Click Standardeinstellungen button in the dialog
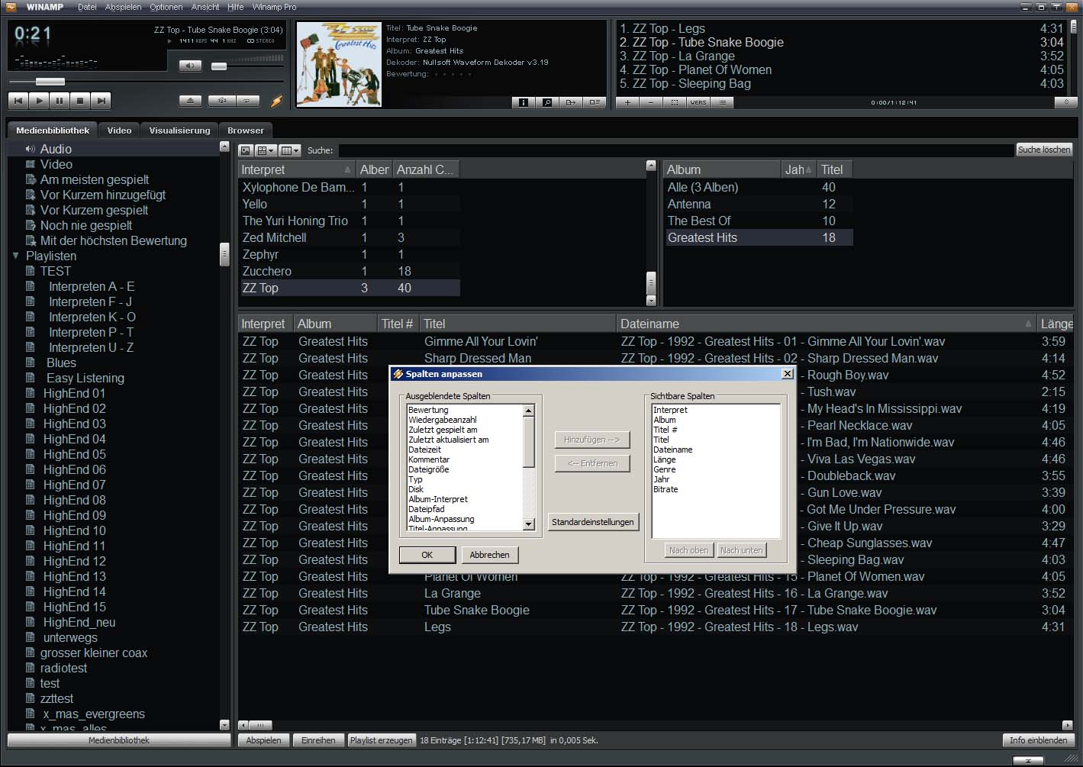 [x=592, y=522]
